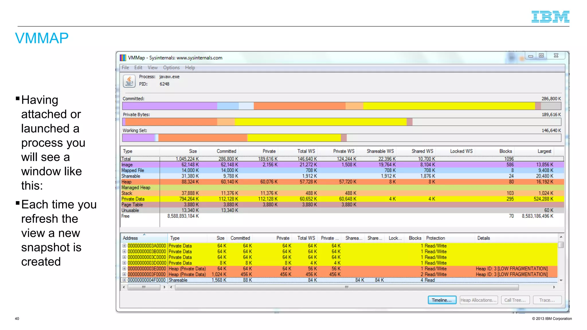
Task: Click the Trace... button
Action: pos(547,300)
